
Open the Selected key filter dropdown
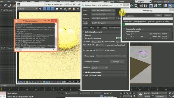(x=159, y=93)
